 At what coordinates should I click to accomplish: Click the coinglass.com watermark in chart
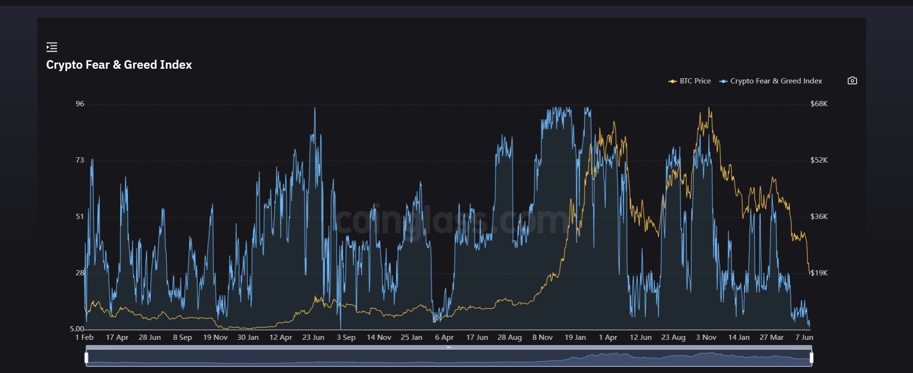pyautogui.click(x=450, y=221)
